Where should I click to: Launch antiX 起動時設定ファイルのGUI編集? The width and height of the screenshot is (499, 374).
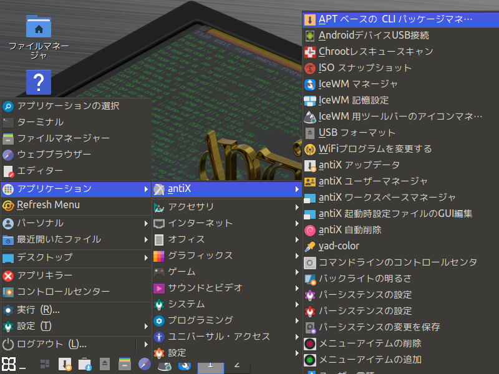401,214
